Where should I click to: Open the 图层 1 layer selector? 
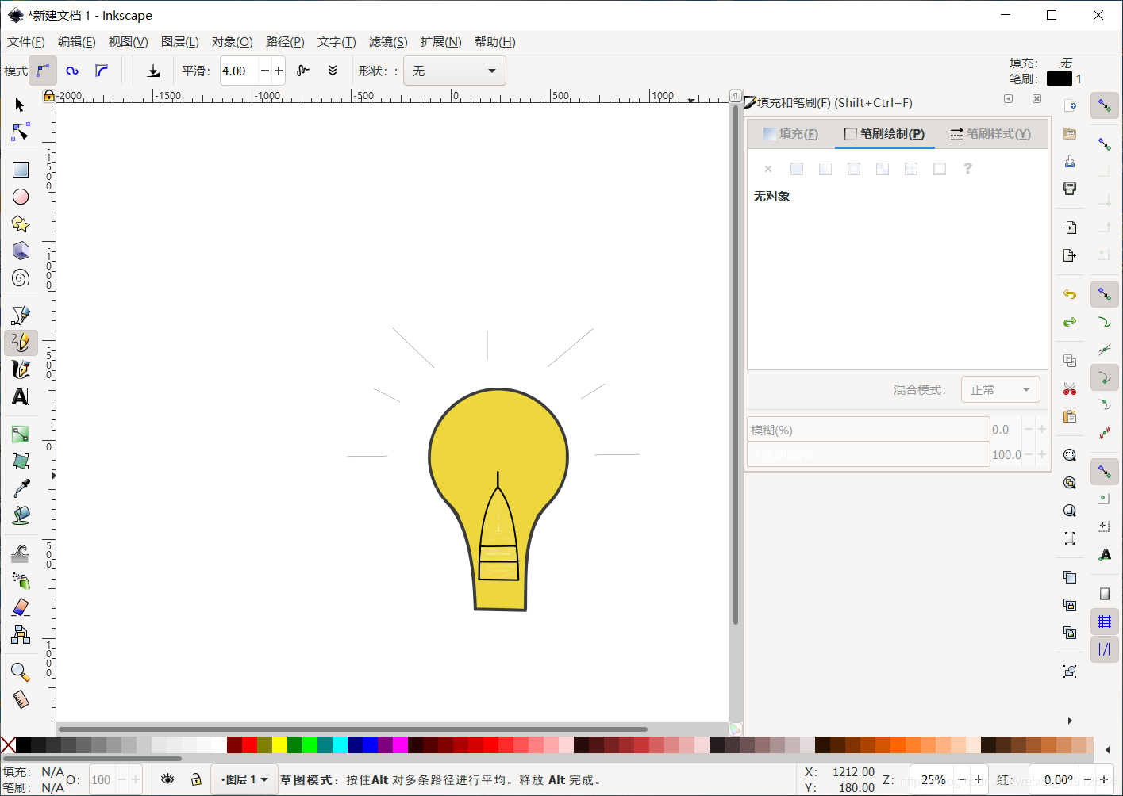tap(244, 779)
